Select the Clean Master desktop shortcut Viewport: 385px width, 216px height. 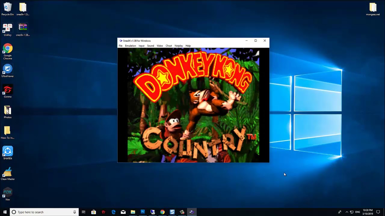pyautogui.click(x=8, y=174)
